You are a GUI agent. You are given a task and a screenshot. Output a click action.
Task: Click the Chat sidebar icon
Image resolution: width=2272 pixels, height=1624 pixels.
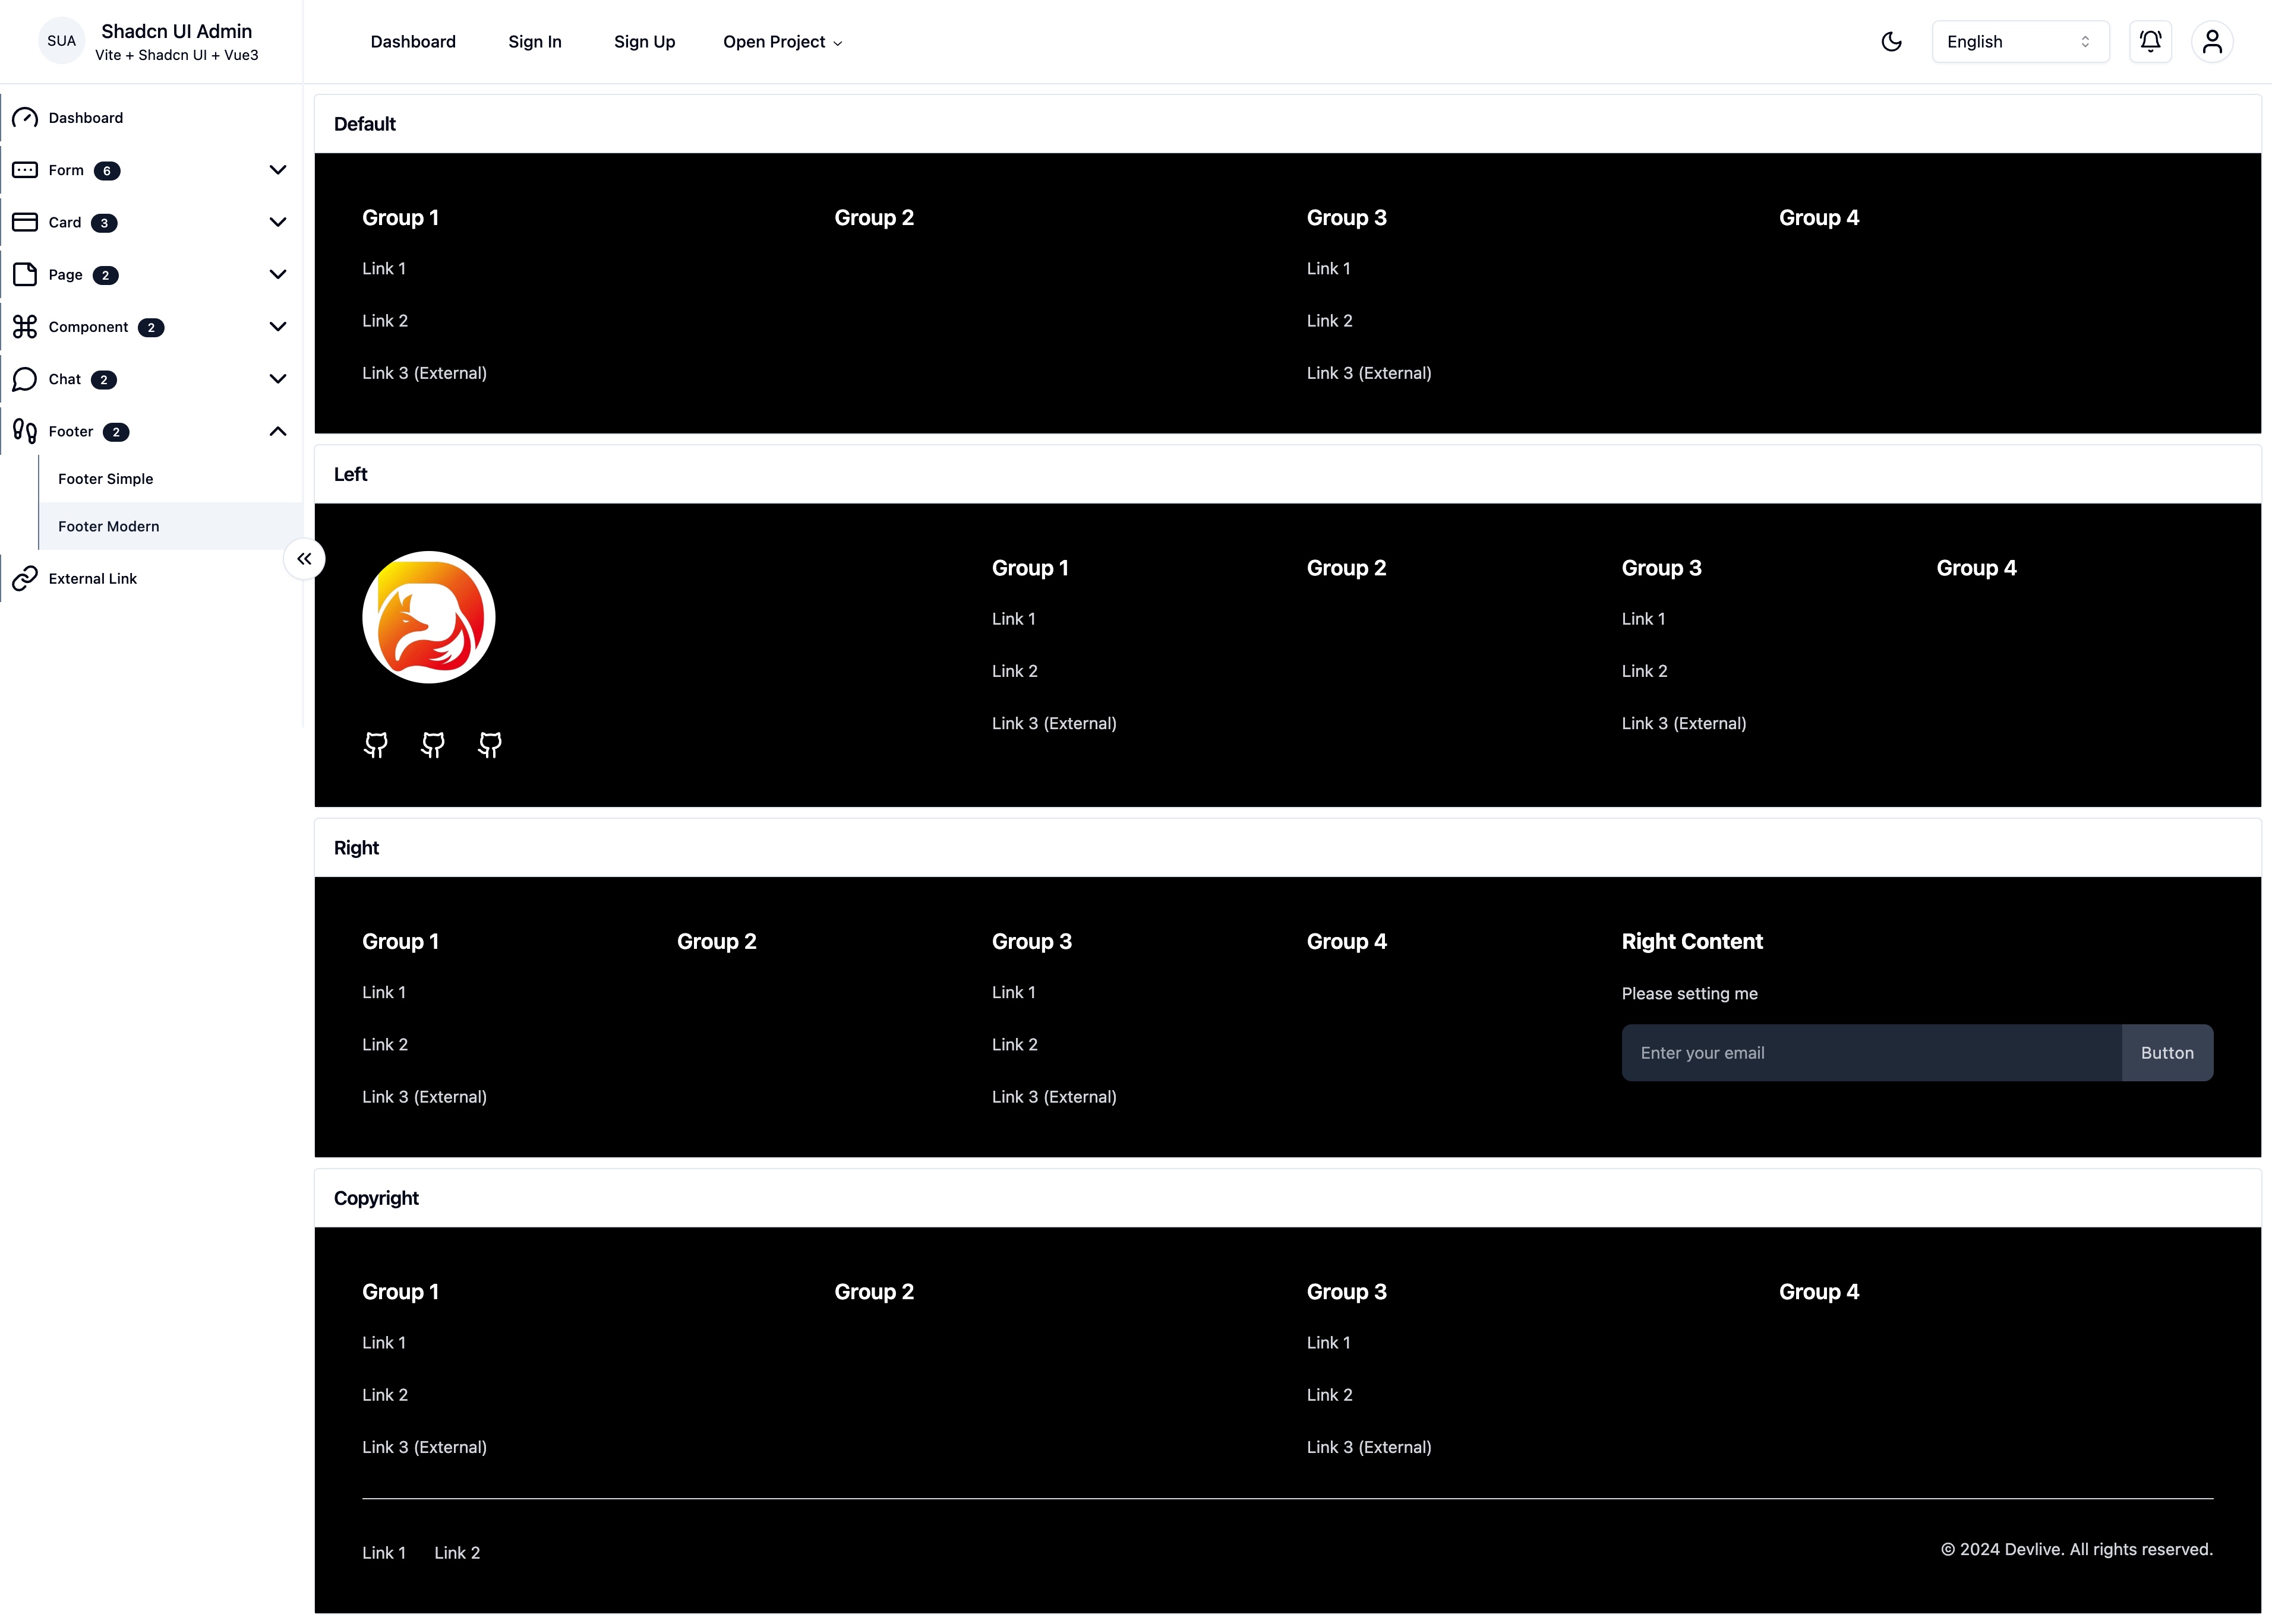pyautogui.click(x=26, y=378)
